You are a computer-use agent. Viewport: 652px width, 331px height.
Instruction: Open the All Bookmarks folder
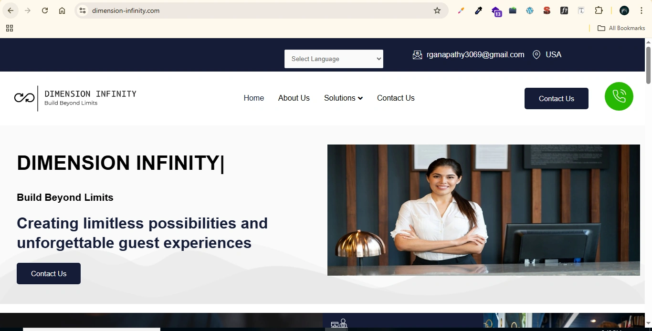pos(621,28)
